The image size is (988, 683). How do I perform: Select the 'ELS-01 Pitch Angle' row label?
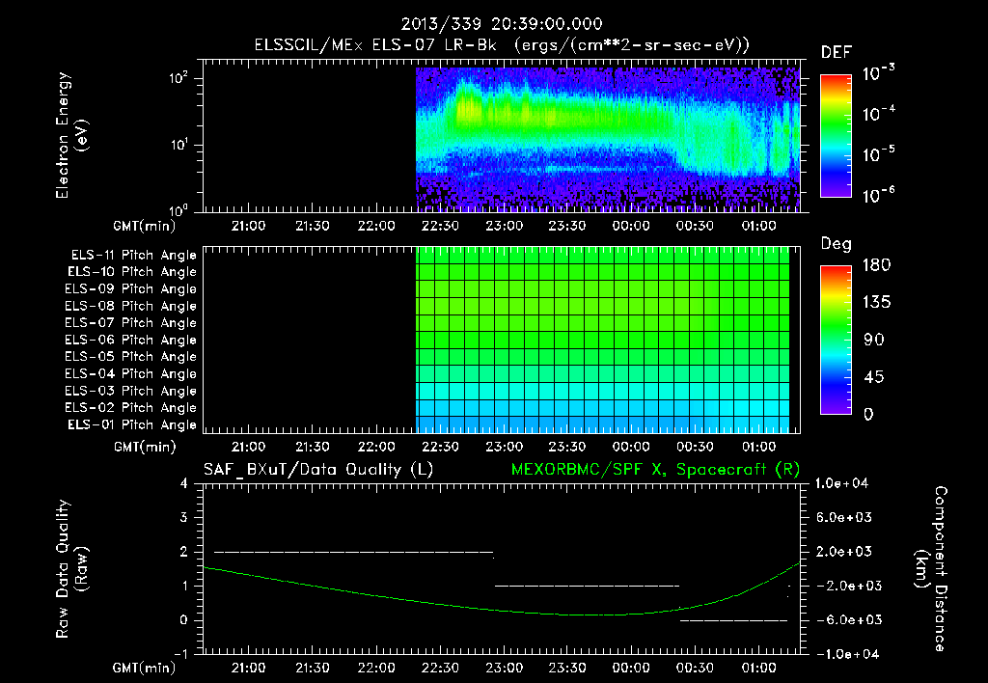tap(132, 424)
